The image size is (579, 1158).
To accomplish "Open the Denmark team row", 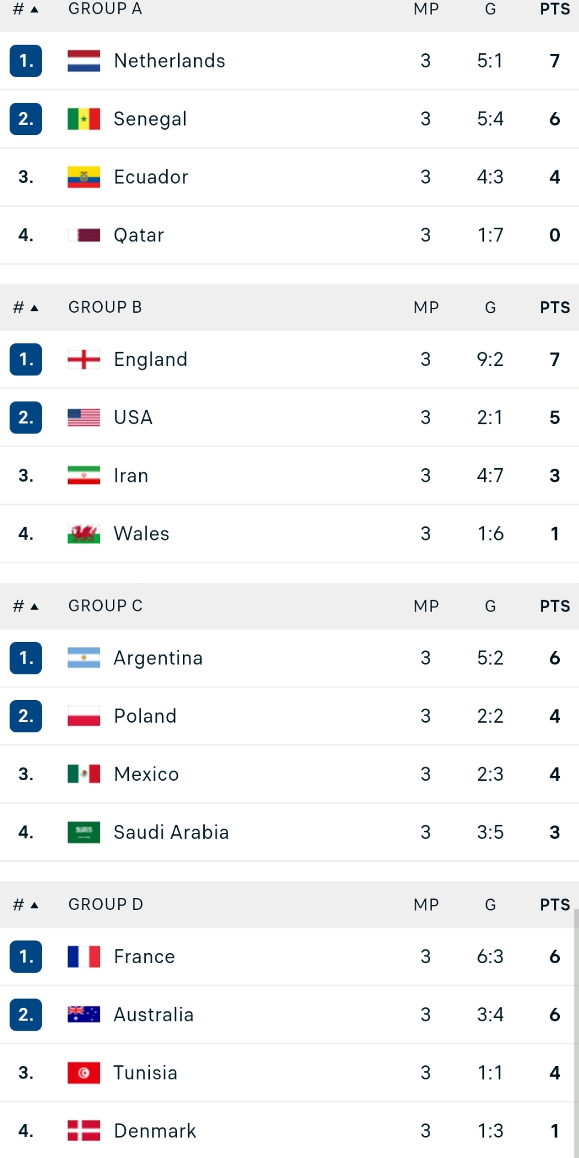I will point(289,1130).
